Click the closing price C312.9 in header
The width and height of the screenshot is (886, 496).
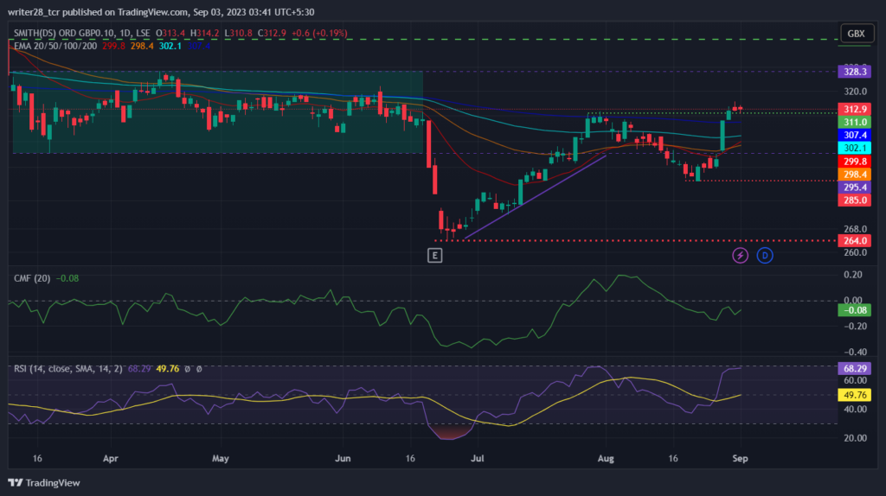point(272,34)
